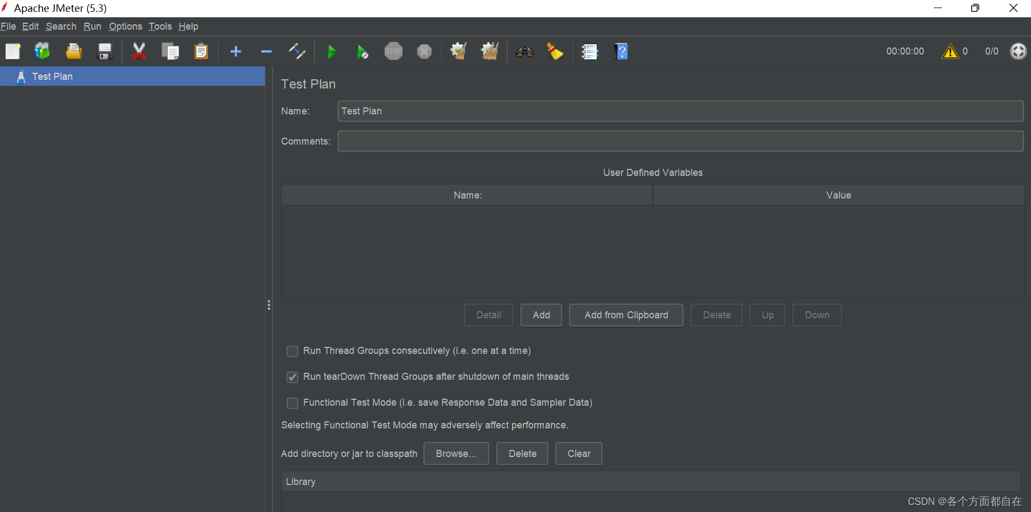Click the Cut scissors icon
1031x512 pixels.
point(139,51)
